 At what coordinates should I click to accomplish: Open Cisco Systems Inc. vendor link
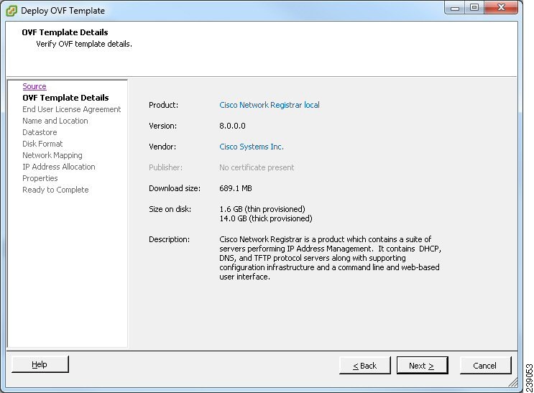pyautogui.click(x=252, y=147)
